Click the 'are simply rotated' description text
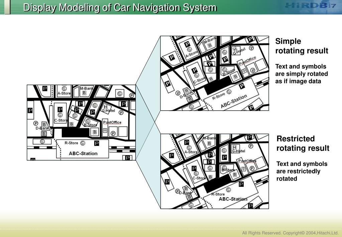Image resolution: width=342 pixels, height=237 pixels. (302, 74)
